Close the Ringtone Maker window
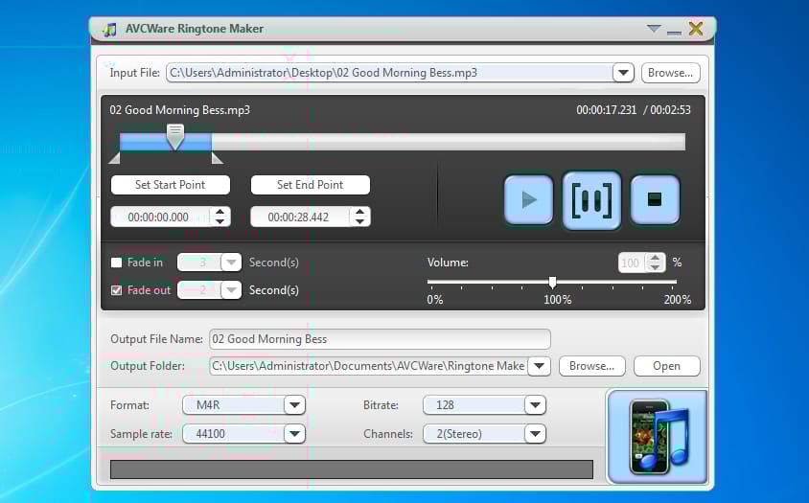 [696, 29]
